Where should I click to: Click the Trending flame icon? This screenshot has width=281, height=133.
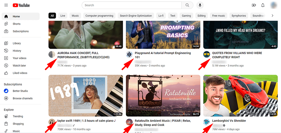point(6,116)
